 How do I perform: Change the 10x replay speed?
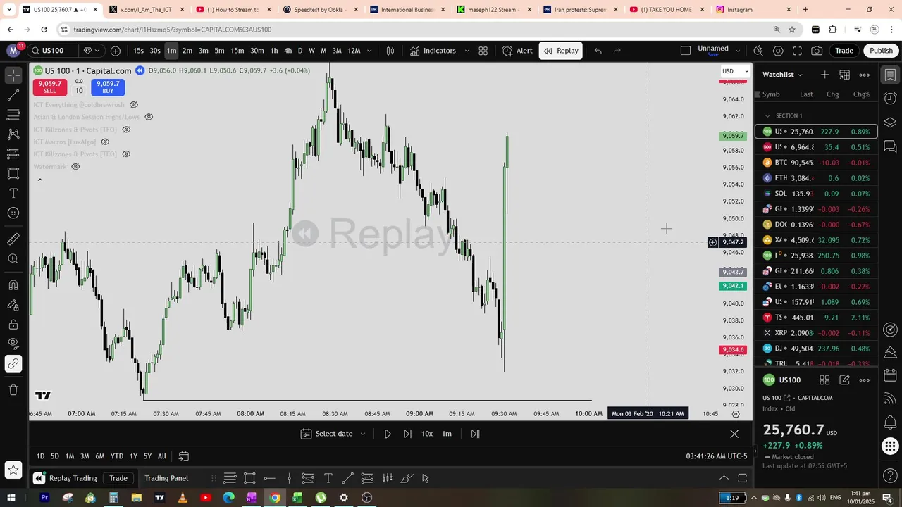pyautogui.click(x=427, y=434)
